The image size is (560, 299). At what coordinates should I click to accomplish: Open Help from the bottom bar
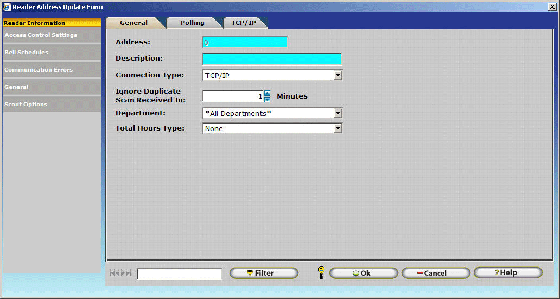(x=507, y=272)
